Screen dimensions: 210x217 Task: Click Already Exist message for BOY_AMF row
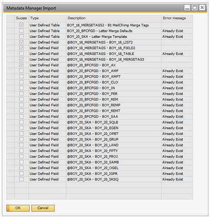[173, 71]
